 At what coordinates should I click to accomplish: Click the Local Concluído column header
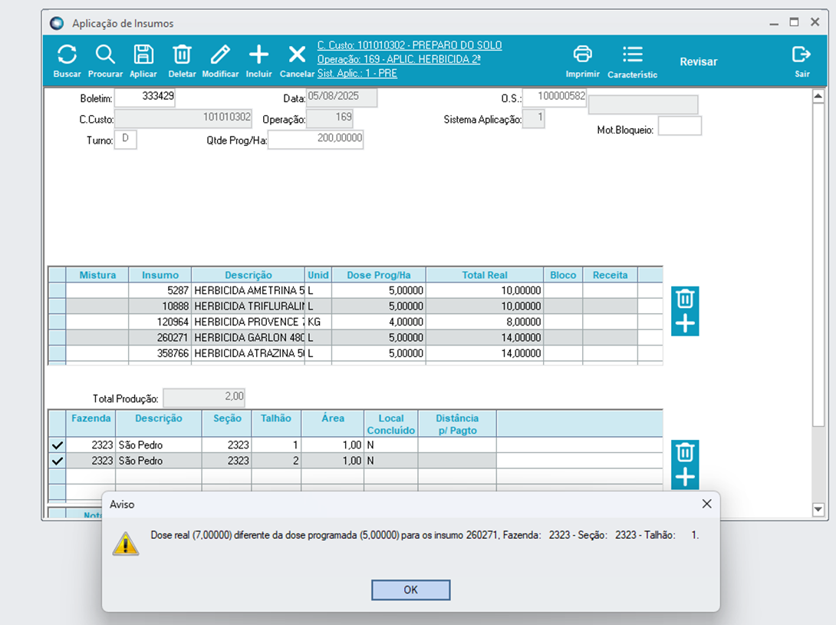[391, 424]
